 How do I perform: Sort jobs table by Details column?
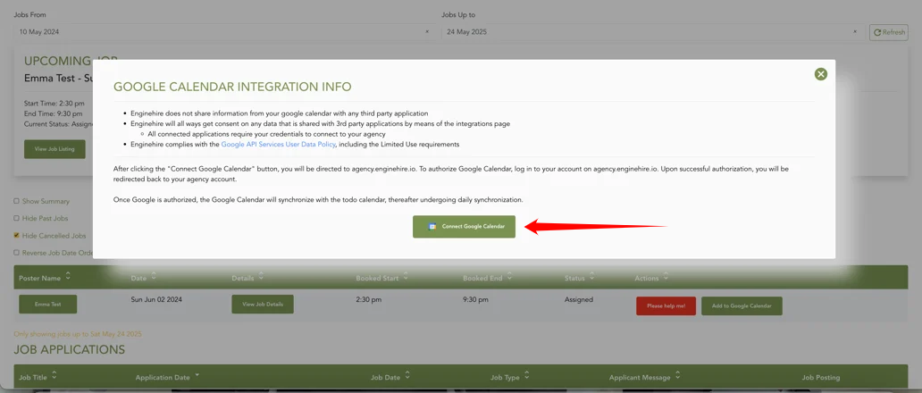247,277
